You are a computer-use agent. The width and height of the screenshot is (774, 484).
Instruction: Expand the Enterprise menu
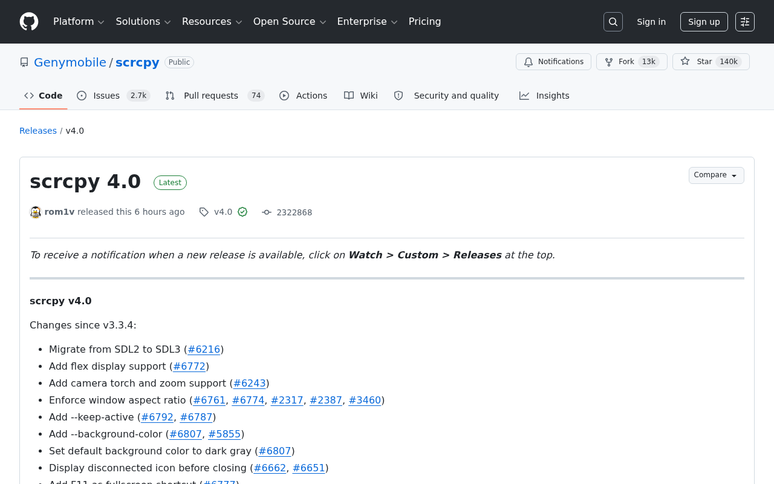click(x=368, y=22)
